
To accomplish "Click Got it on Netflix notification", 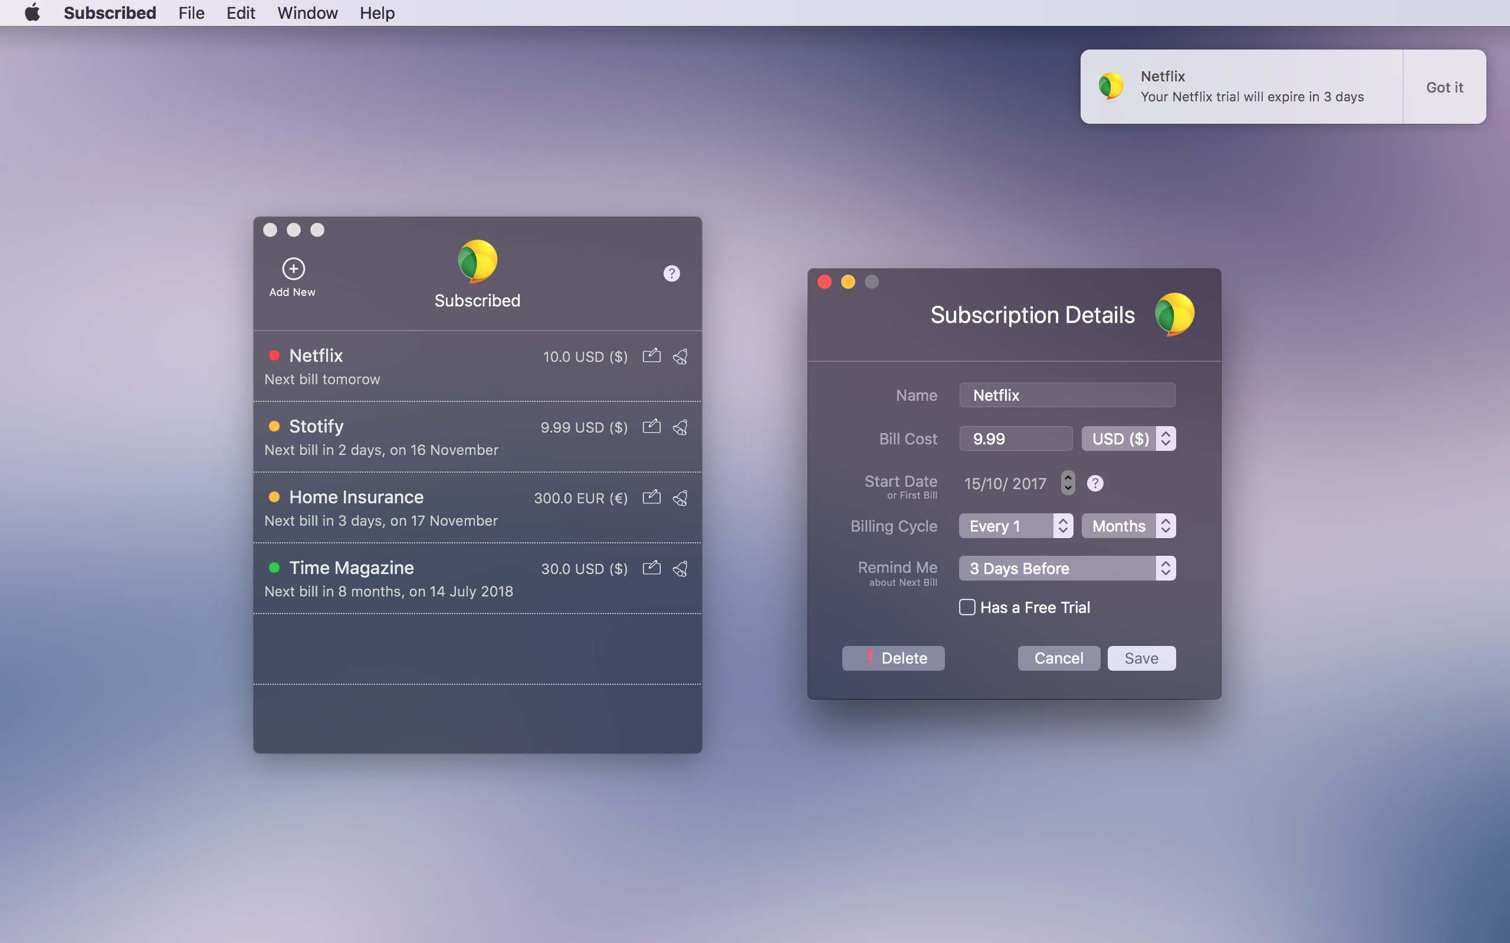I will pos(1444,87).
